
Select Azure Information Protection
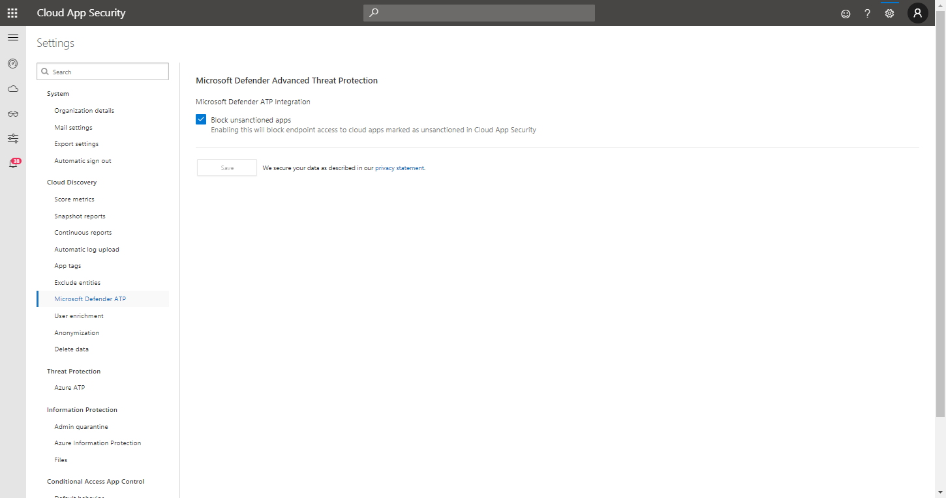click(x=98, y=443)
